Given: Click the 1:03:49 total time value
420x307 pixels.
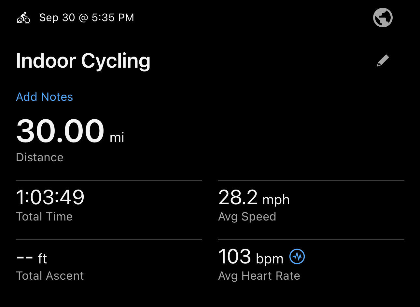Looking at the screenshot, I should (50, 197).
